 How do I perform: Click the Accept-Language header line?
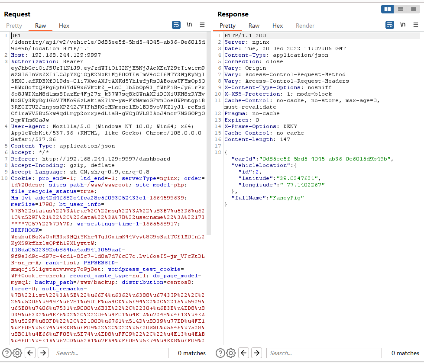tap(80, 171)
